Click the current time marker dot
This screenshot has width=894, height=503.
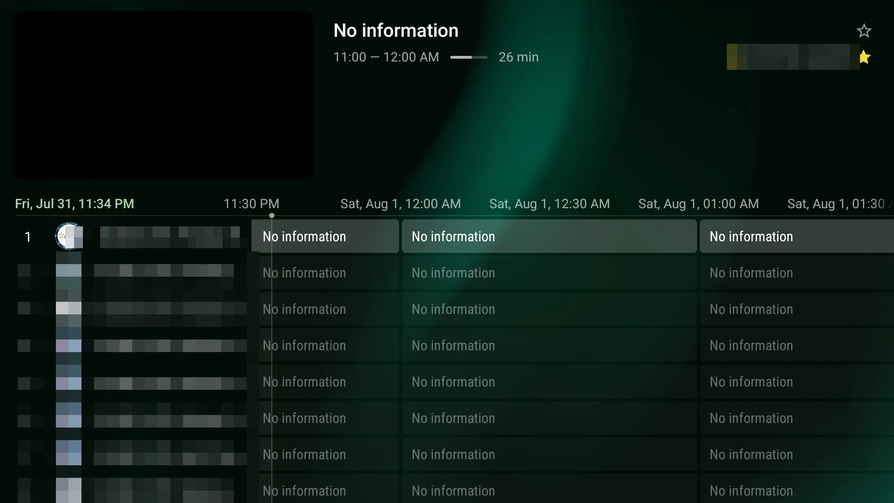271,216
